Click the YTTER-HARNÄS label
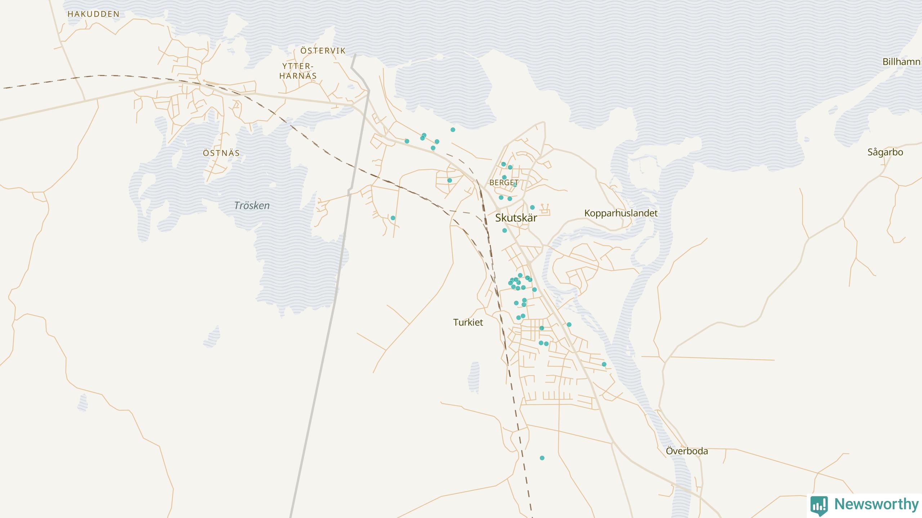 click(298, 71)
